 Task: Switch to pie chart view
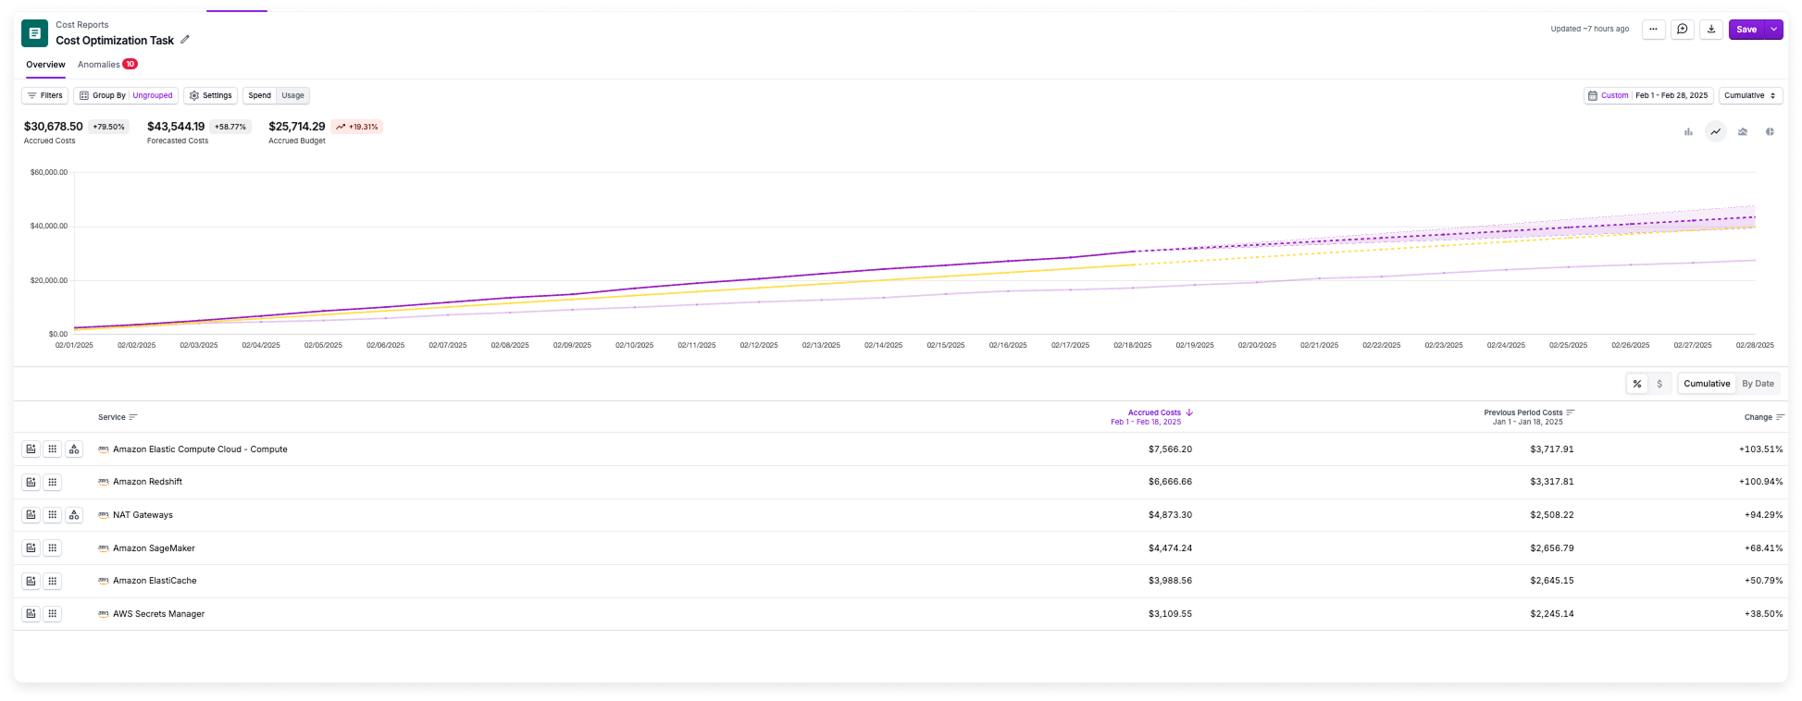tap(1770, 131)
